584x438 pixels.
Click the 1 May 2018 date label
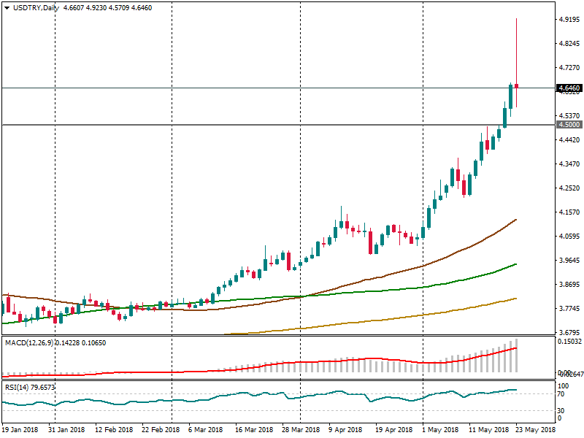click(x=440, y=430)
